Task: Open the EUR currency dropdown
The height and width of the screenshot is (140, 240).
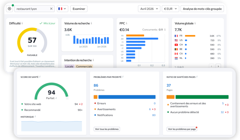Action: tap(170, 9)
